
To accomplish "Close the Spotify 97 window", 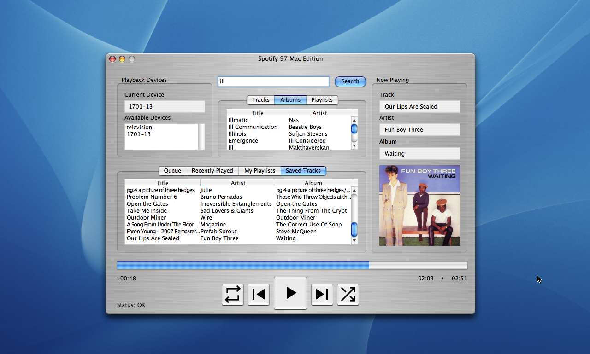I will tap(112, 59).
